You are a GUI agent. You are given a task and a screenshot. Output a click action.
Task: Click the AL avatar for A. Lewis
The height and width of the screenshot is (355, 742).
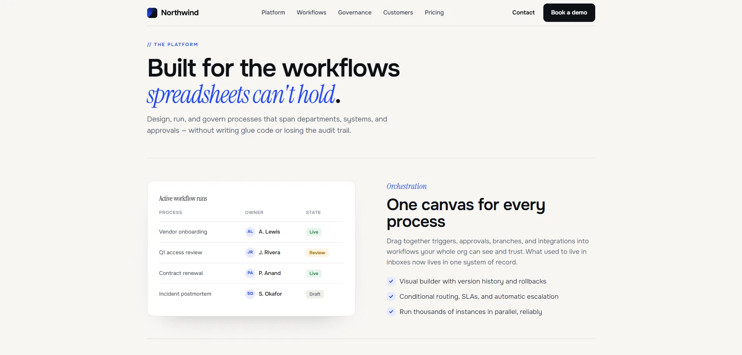(250, 232)
